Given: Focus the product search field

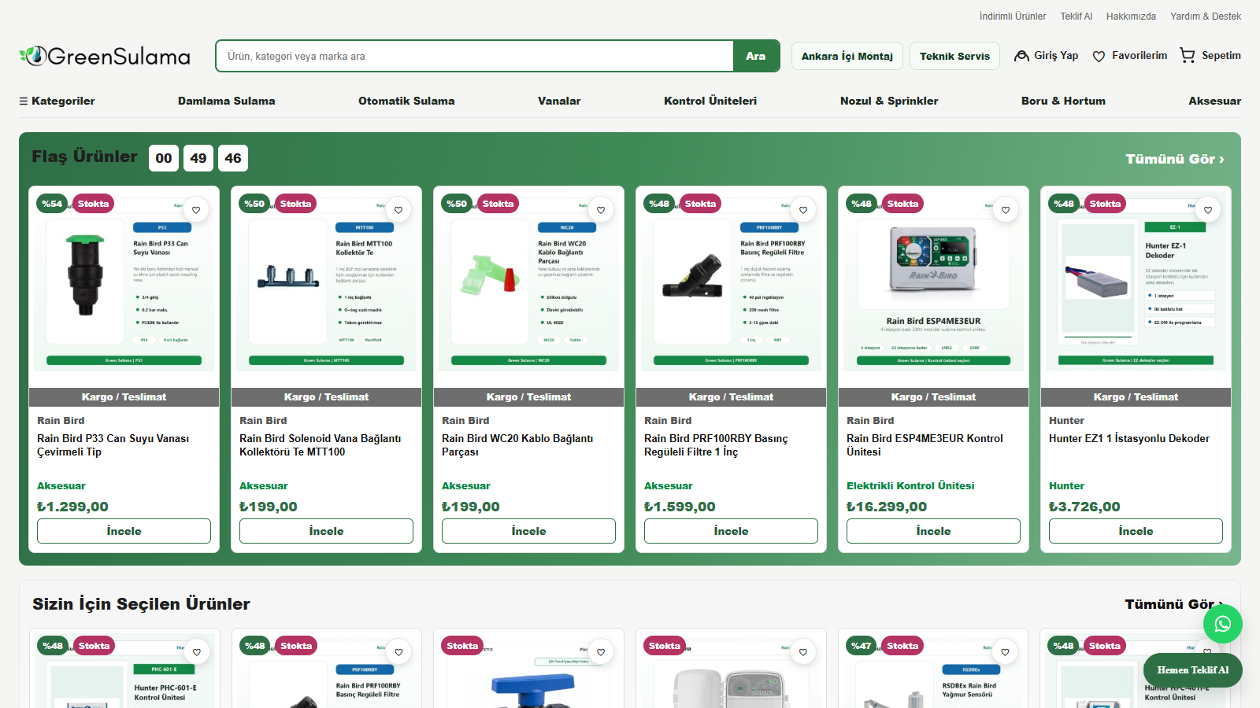Looking at the screenshot, I should (x=475, y=56).
